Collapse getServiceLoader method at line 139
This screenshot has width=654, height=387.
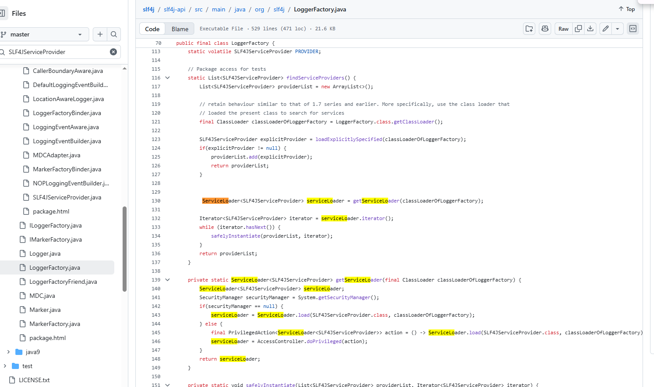point(167,280)
